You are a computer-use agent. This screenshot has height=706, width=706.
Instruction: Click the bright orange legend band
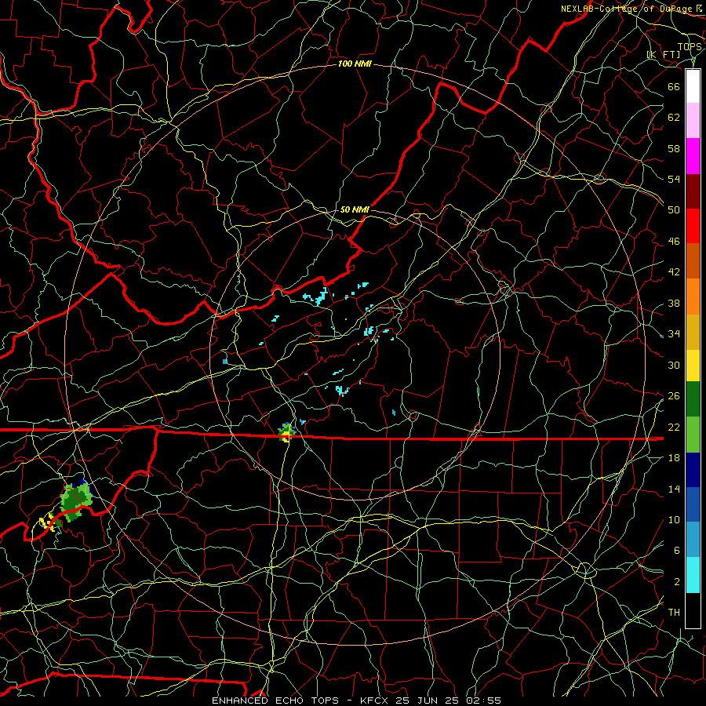coord(693,297)
